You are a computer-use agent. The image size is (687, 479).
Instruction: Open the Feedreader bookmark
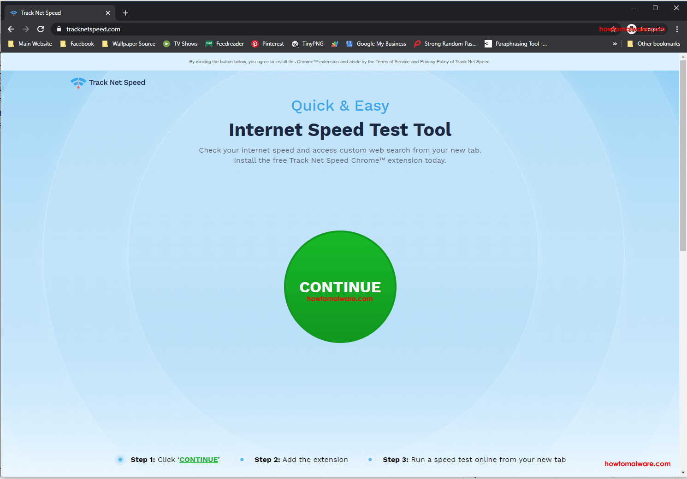point(225,44)
